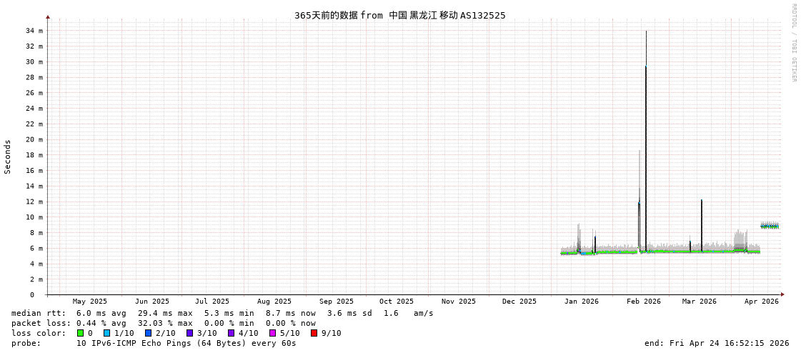This screenshot has width=801, height=353.
Task: Click the packet loss statistics line
Action: click(164, 323)
